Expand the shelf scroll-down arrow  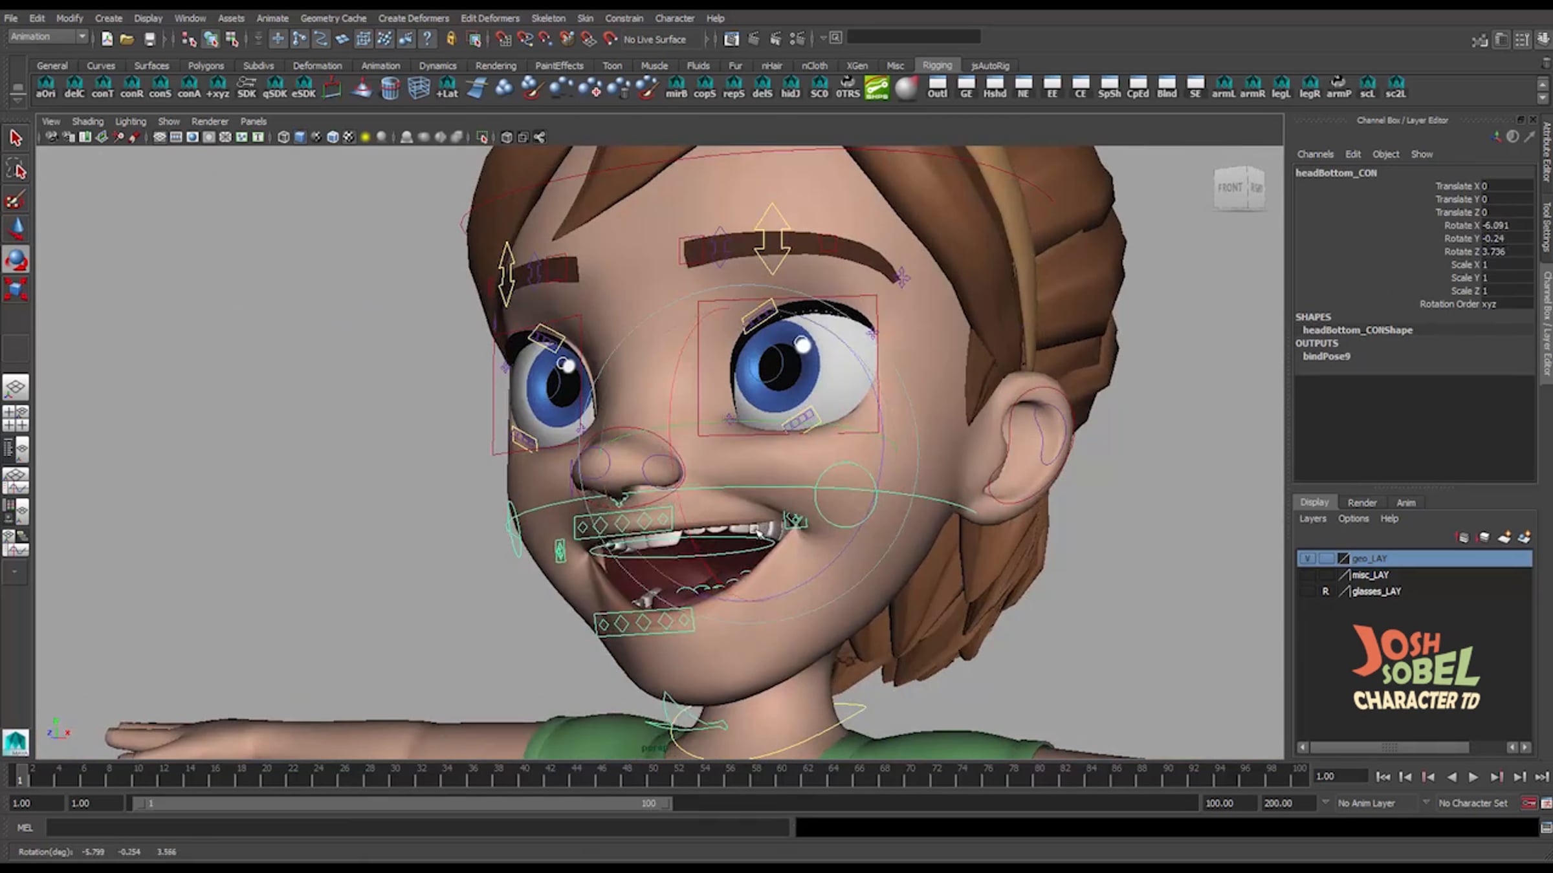click(x=1543, y=98)
